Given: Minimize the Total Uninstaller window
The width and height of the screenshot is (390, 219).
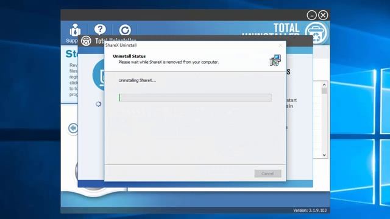Looking at the screenshot, I should (x=311, y=15).
